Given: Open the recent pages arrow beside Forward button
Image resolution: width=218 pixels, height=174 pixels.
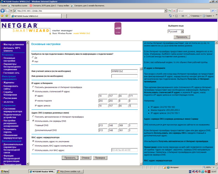Looking at the screenshot, I should [x=11, y=11].
